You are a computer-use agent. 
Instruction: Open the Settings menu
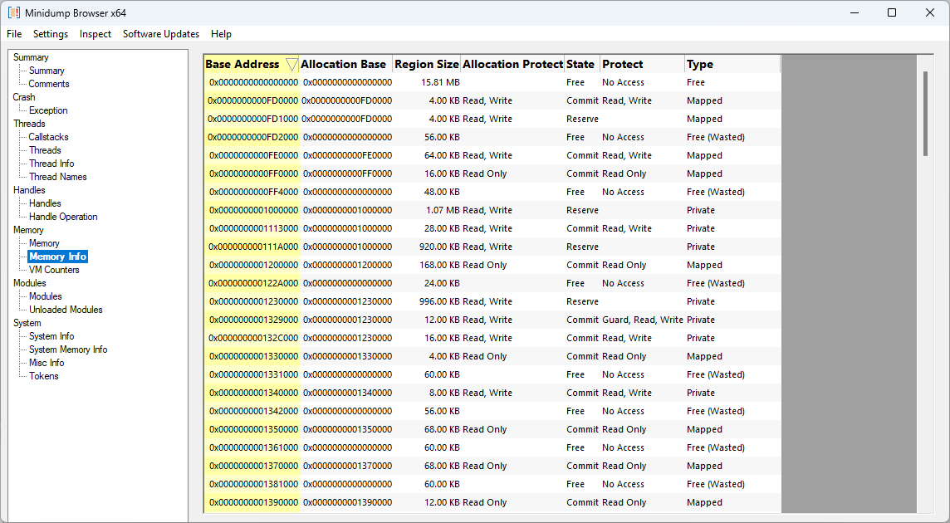[51, 34]
